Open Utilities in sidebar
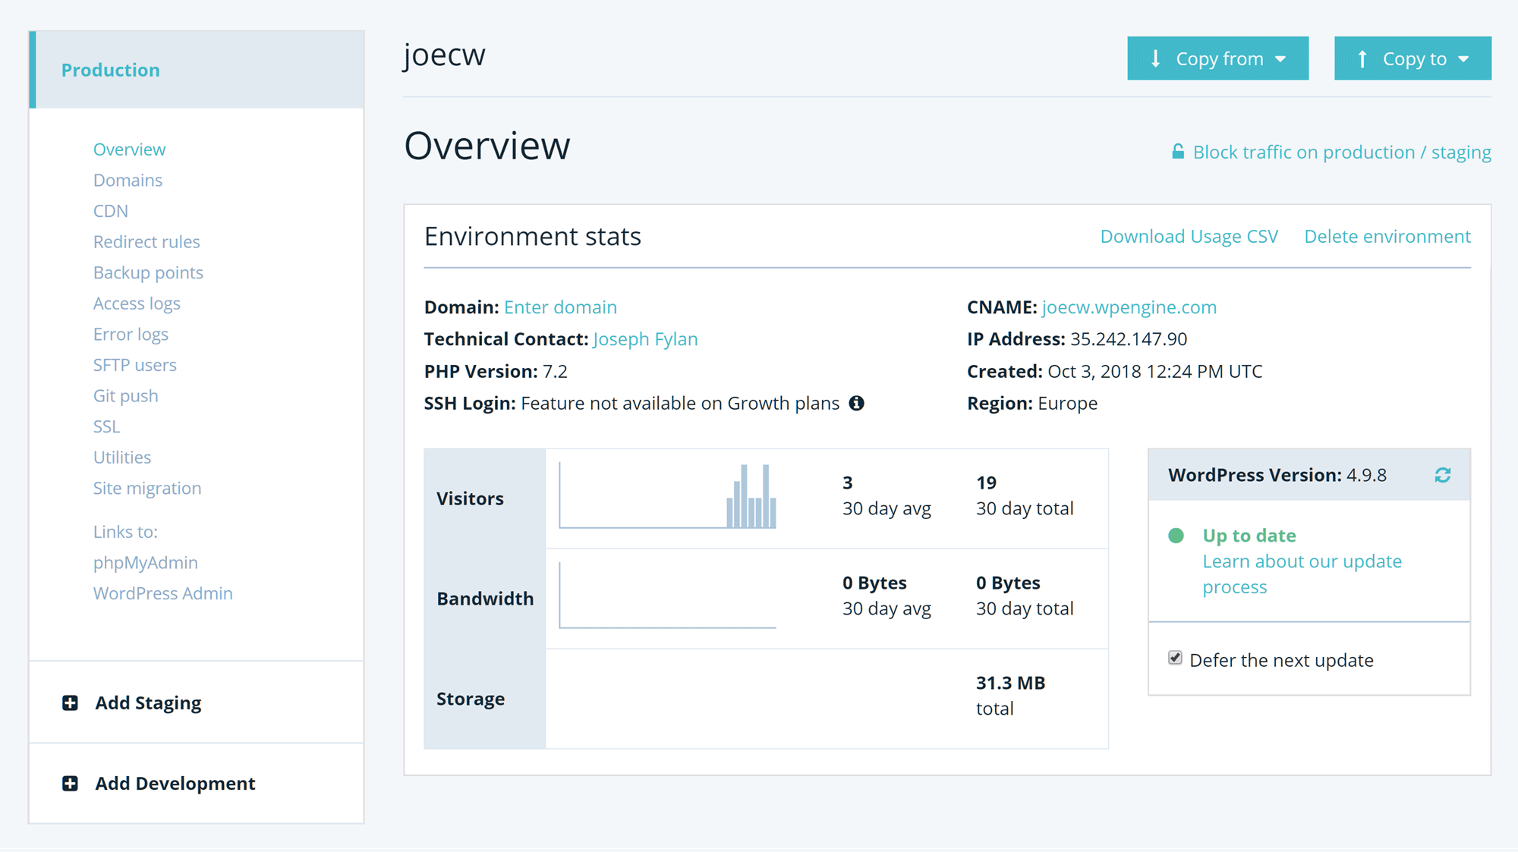Screen dimensions: 1518x852 [x=122, y=457]
